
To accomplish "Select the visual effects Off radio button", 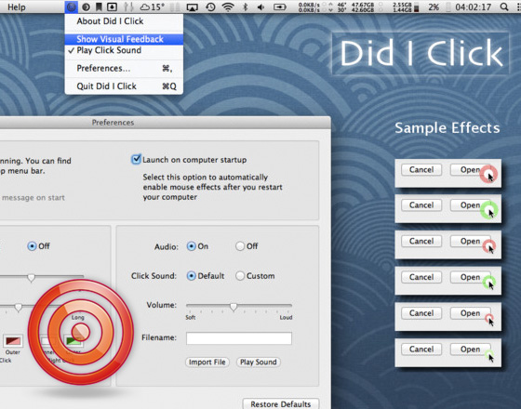I will (32, 246).
